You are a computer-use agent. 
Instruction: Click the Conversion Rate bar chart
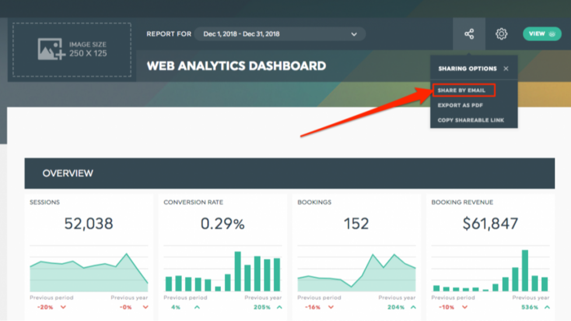[222, 271]
